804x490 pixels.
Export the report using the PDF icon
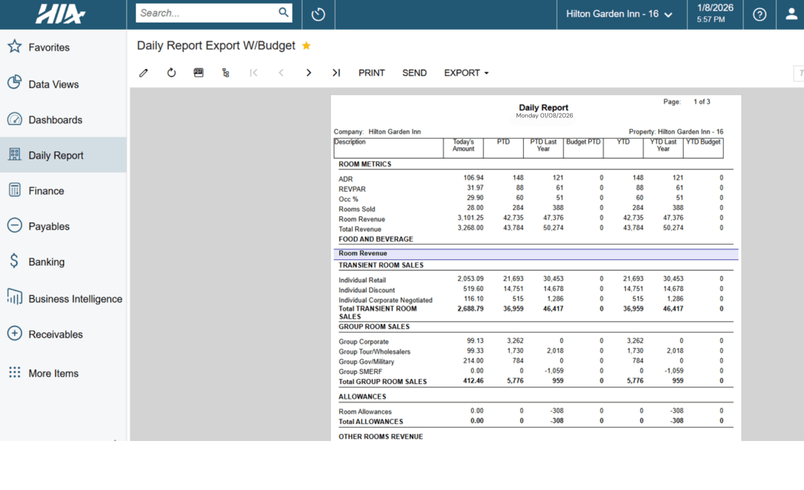point(198,73)
